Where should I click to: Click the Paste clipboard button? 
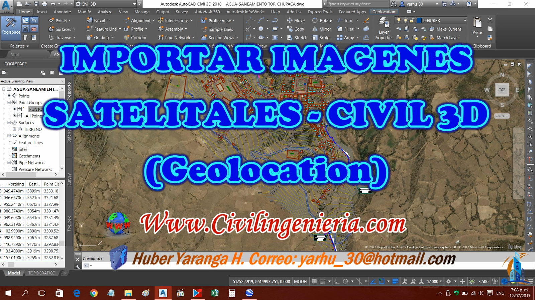tap(477, 26)
